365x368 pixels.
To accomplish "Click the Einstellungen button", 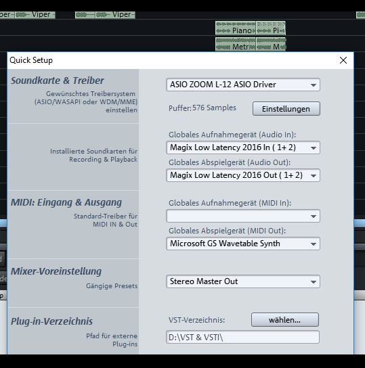I will coord(286,109).
